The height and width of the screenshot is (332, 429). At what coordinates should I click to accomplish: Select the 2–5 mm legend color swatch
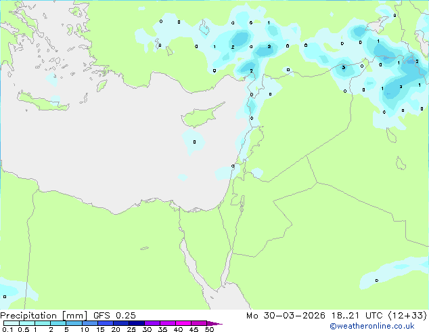point(58,323)
